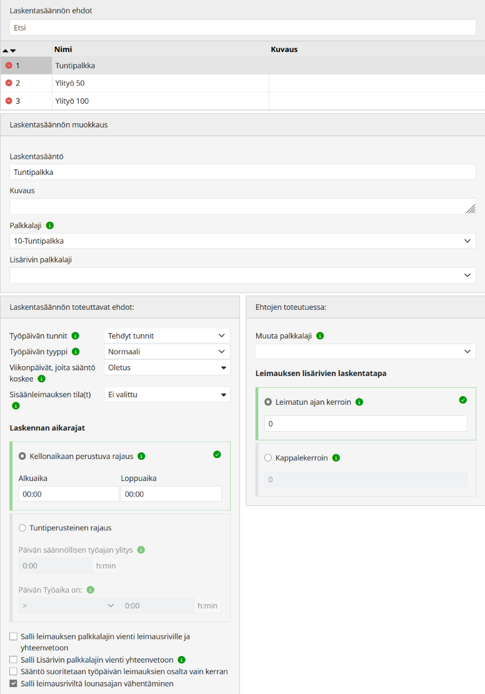Screen dimensions: 485x694
Task: Open Työpäivän tyyppi dropdown showing Normaali
Action: click(167, 352)
